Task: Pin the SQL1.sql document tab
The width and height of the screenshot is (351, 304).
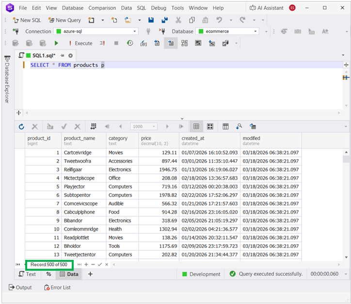Action: 62,56
